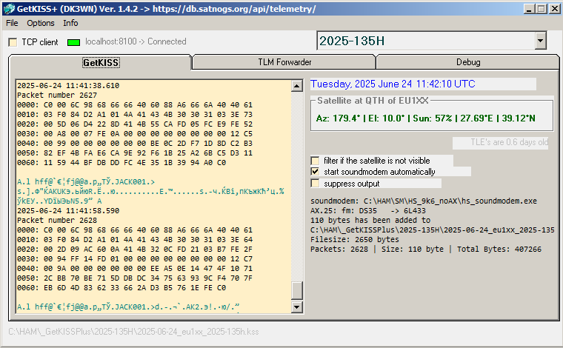Click the localhost:8100 Connected status text
563x348 pixels.
pos(136,41)
